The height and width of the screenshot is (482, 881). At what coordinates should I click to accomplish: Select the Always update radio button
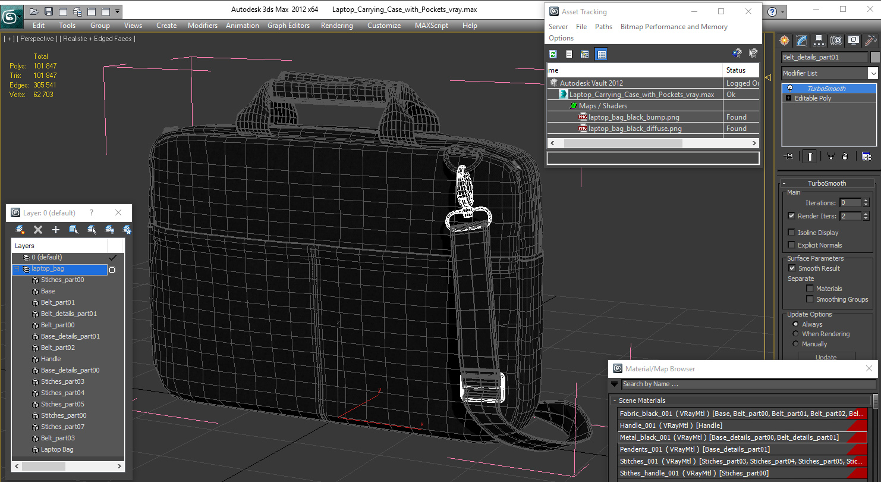coord(795,324)
